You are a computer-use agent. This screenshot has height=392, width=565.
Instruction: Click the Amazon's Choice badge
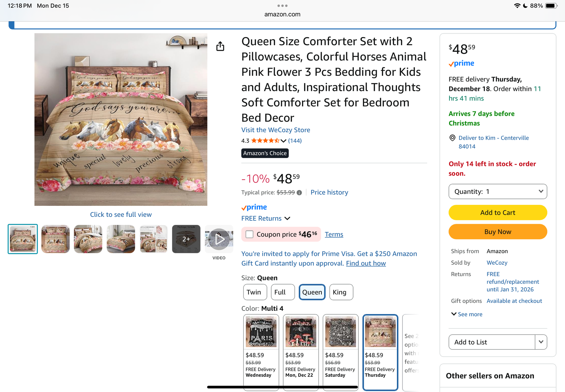(x=264, y=153)
